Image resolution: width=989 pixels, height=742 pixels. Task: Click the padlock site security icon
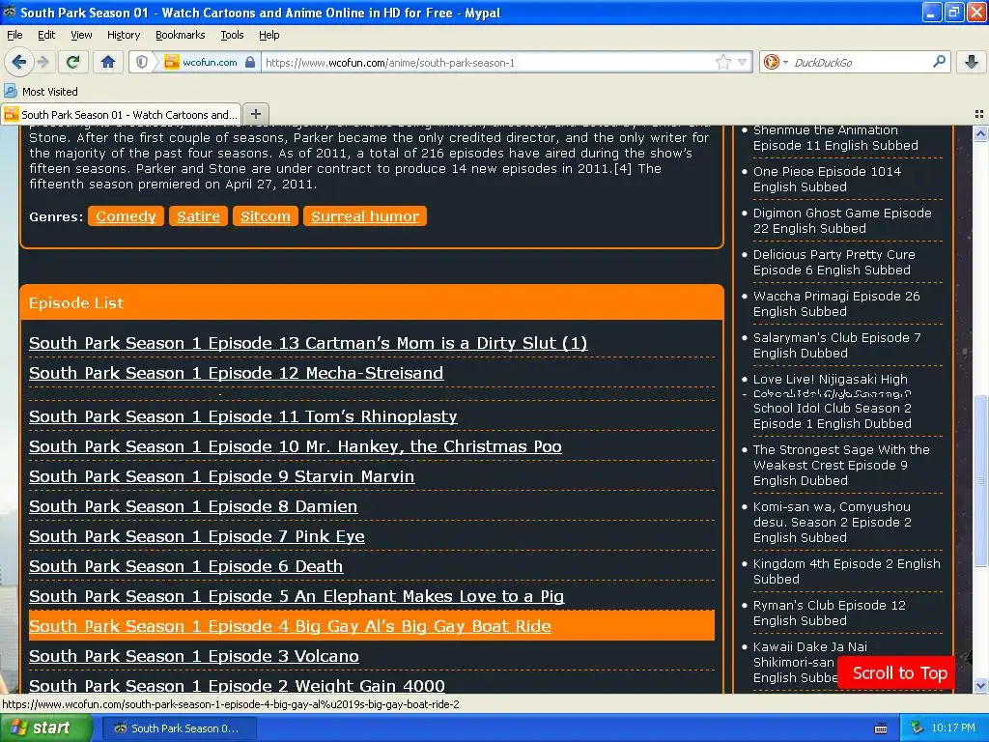(x=250, y=62)
